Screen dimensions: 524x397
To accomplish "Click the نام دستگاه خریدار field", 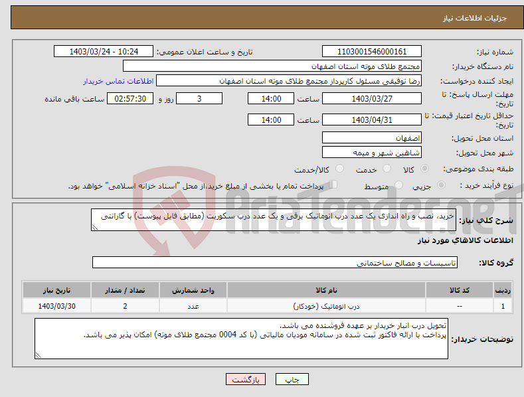I will (272, 66).
